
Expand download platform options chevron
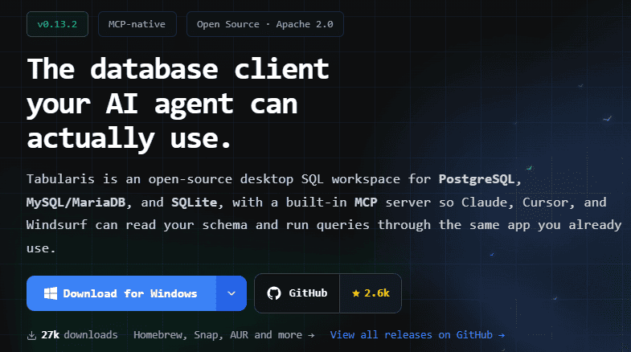(232, 293)
